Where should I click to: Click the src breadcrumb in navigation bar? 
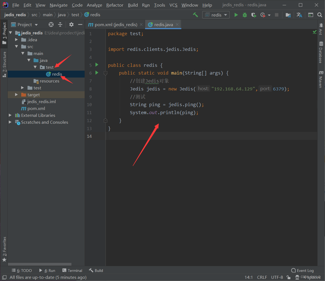coord(34,15)
